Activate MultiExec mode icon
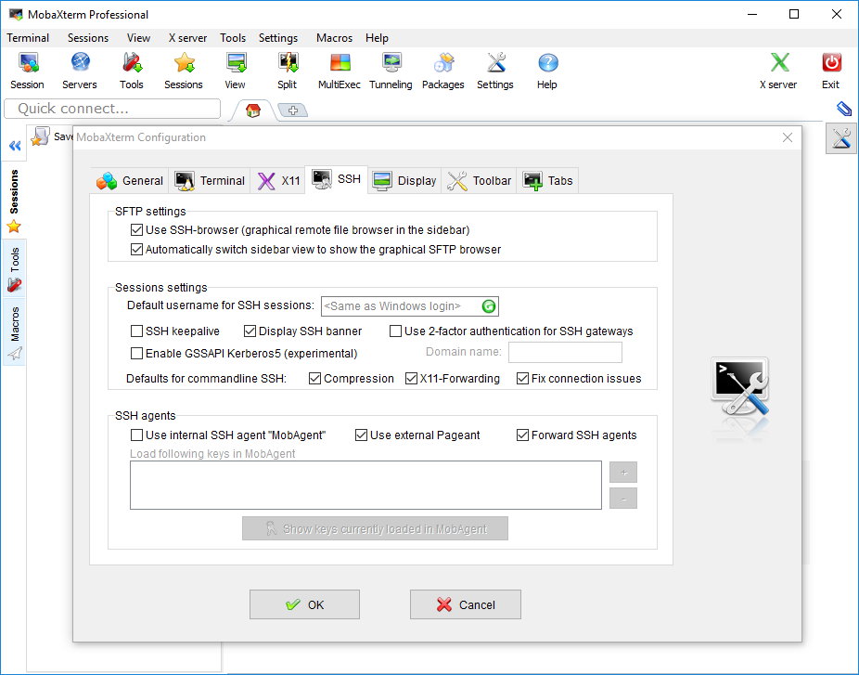The height and width of the screenshot is (675, 859). pos(340,71)
